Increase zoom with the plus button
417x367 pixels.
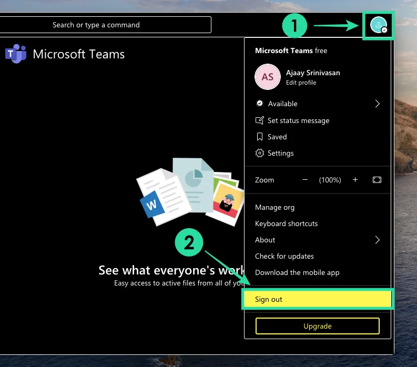point(355,180)
